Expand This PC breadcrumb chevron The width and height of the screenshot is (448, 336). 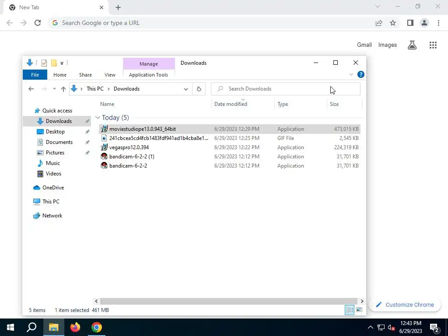pyautogui.click(x=108, y=89)
